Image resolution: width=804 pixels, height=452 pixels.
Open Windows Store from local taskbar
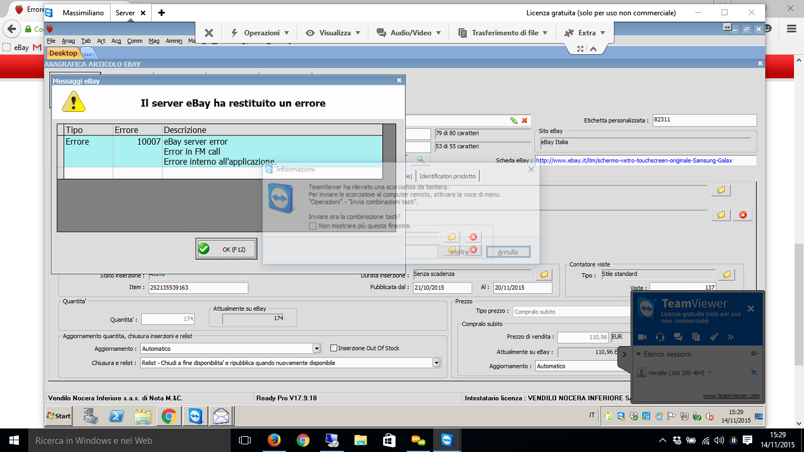(x=390, y=440)
